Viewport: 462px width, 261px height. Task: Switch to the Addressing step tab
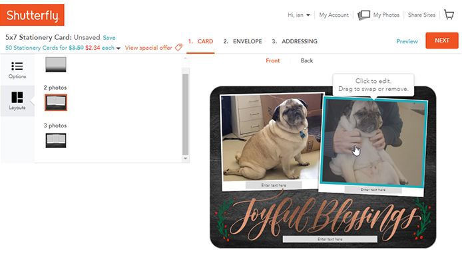click(x=295, y=41)
